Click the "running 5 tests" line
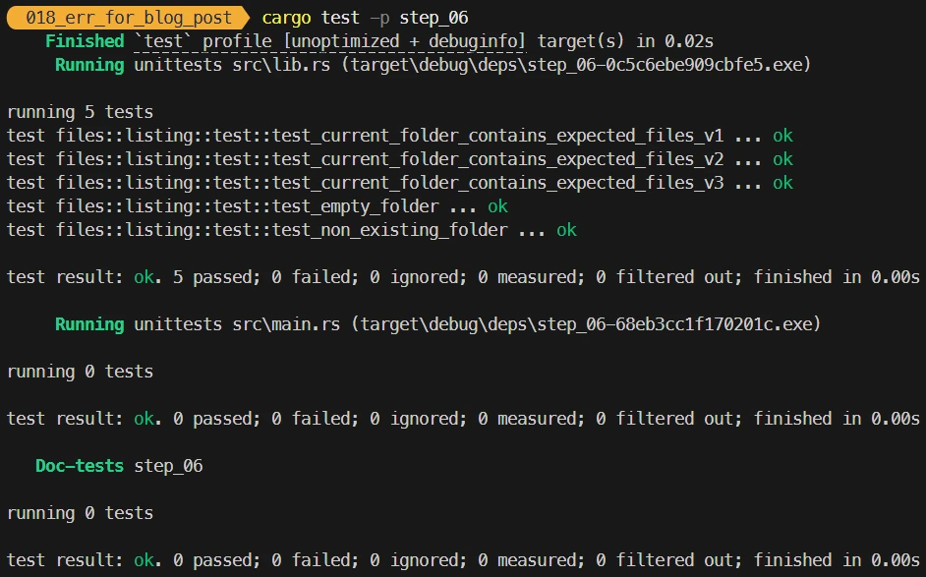Image resolution: width=926 pixels, height=577 pixels. pyautogui.click(x=80, y=112)
